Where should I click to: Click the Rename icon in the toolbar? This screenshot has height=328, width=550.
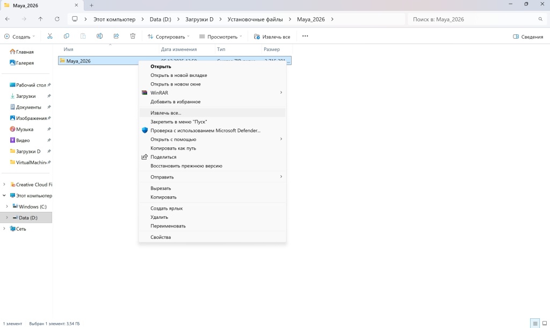point(99,36)
